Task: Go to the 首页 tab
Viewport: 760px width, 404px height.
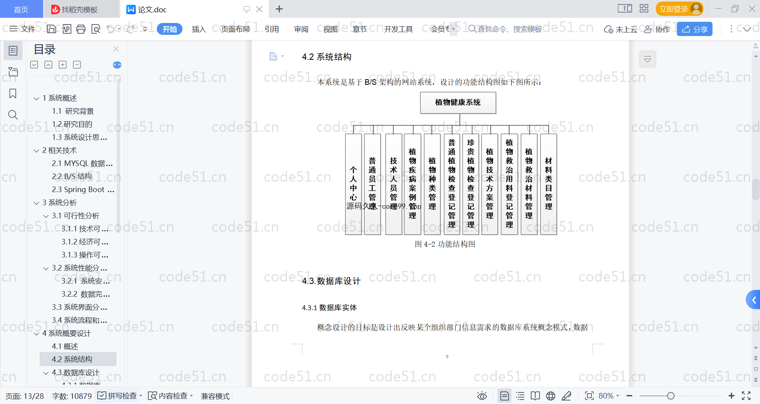Action: 21,9
